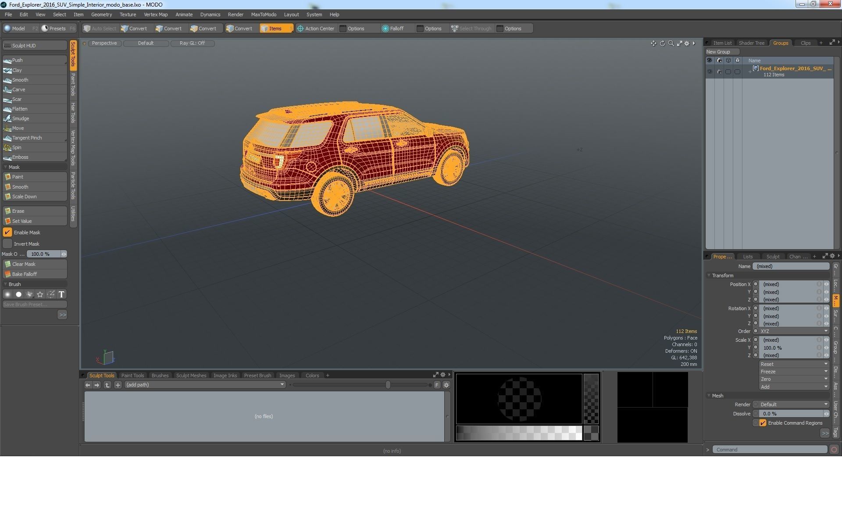Select the Spin sculpt tool
Screen dimensions: 842x508
coord(35,147)
